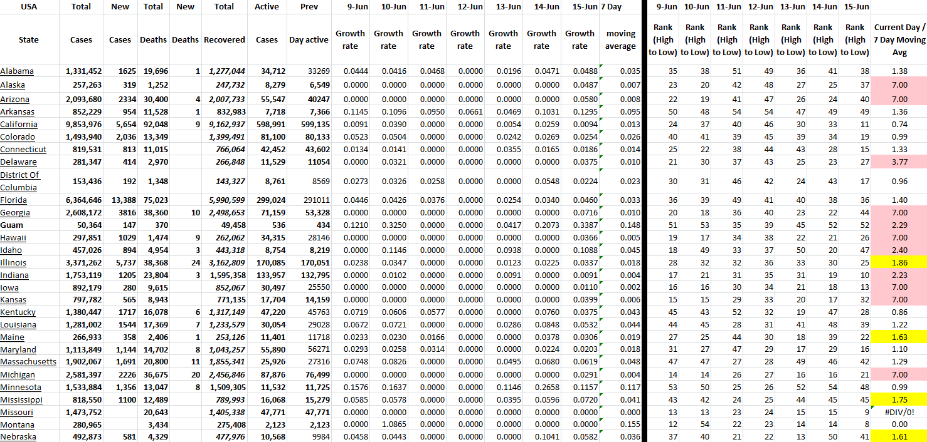Select the Massachusetts state link
Screen dimensions: 927x442
(28, 362)
